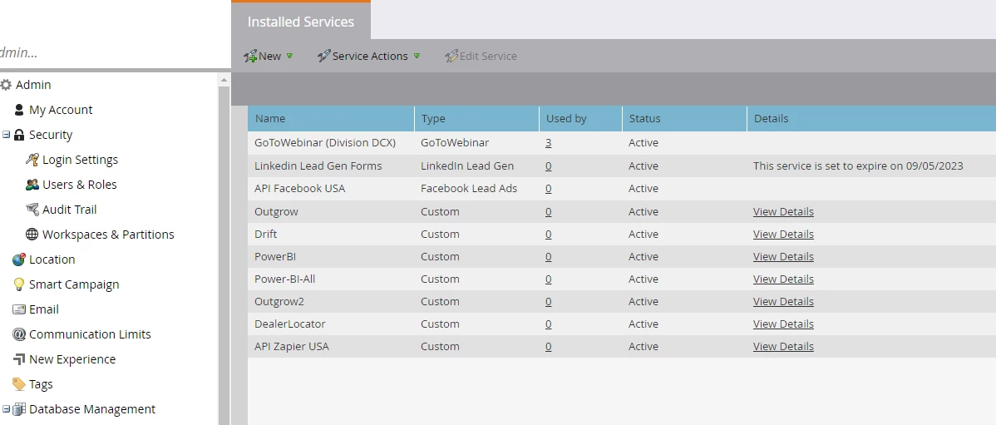996x425 pixels.
Task: Click the Tags label icon
Action: [x=19, y=384]
